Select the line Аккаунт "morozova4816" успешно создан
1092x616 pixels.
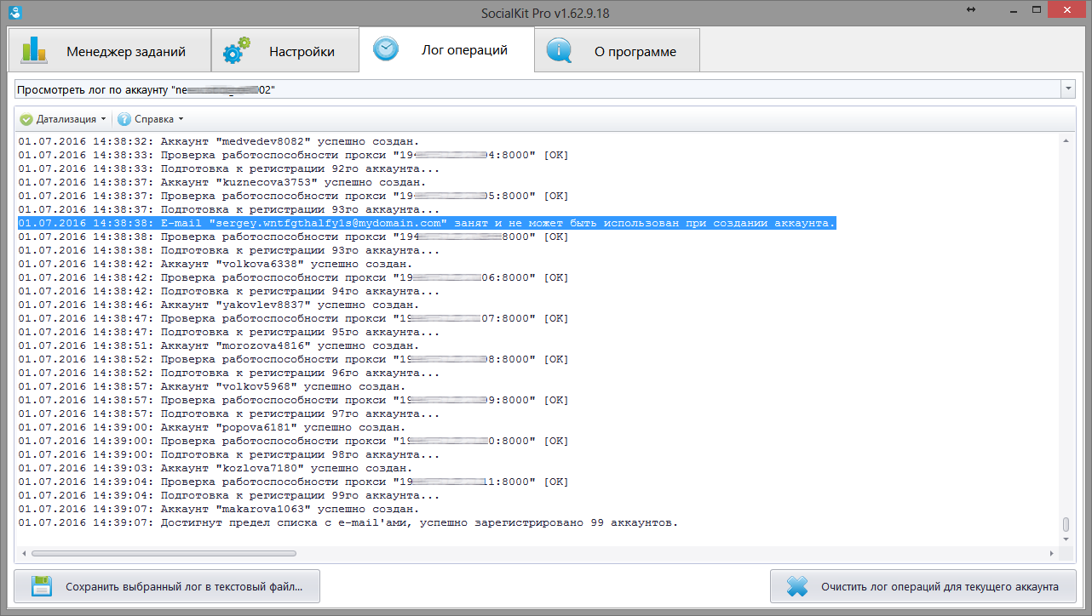218,345
